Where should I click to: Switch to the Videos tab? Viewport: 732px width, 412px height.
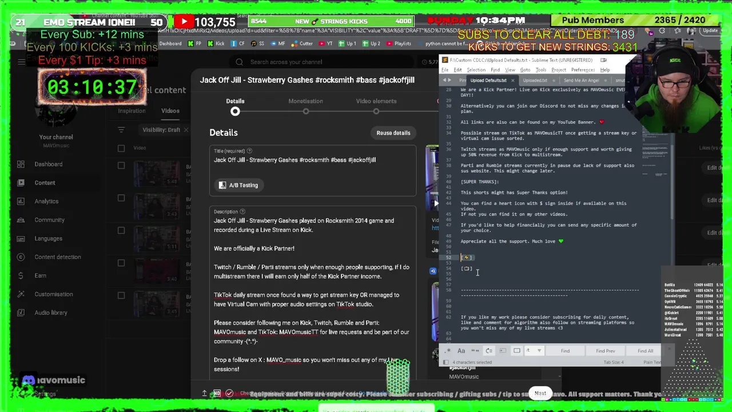170,111
